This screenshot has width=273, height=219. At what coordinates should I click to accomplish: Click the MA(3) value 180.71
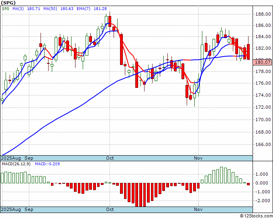click(x=34, y=8)
